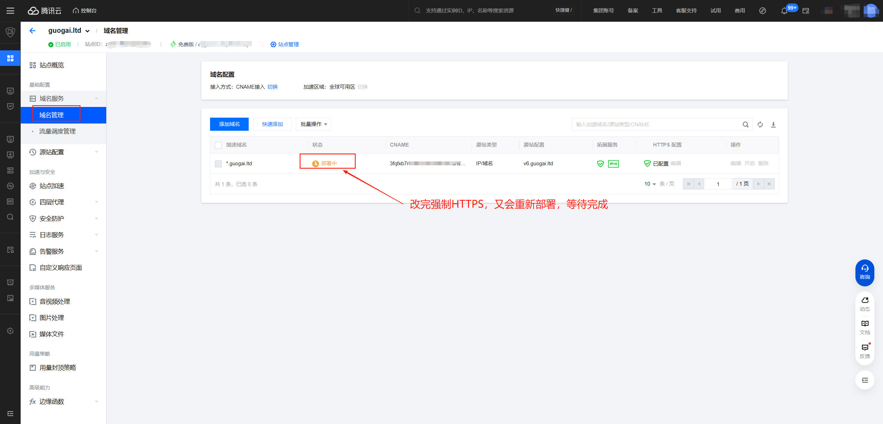
Task: Select 站点概览 in the sidebar
Action: click(52, 65)
